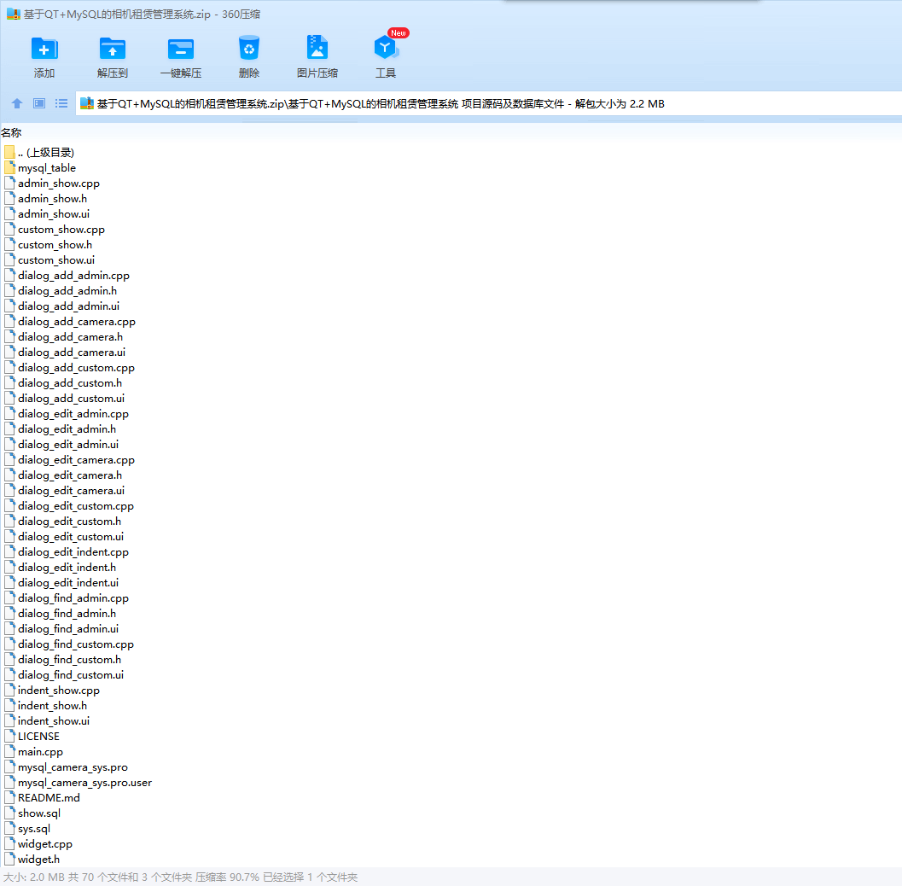Click the 一键解压 one-click extract icon

[x=181, y=49]
